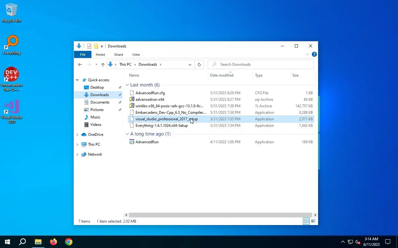
Task: Open recent locations dropdown arrow
Action: coord(96,64)
